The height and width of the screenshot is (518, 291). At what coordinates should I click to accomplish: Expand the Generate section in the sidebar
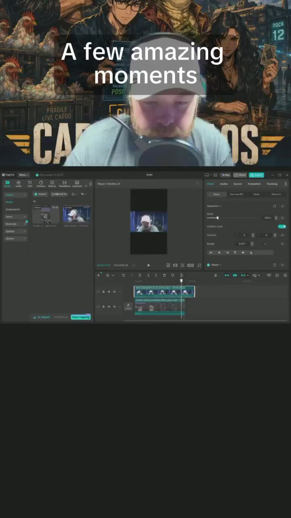16,224
